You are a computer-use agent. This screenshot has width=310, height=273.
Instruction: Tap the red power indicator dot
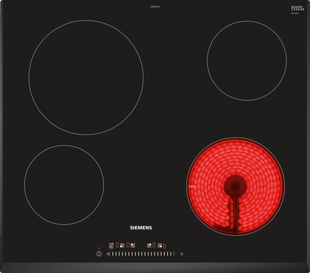(99, 248)
